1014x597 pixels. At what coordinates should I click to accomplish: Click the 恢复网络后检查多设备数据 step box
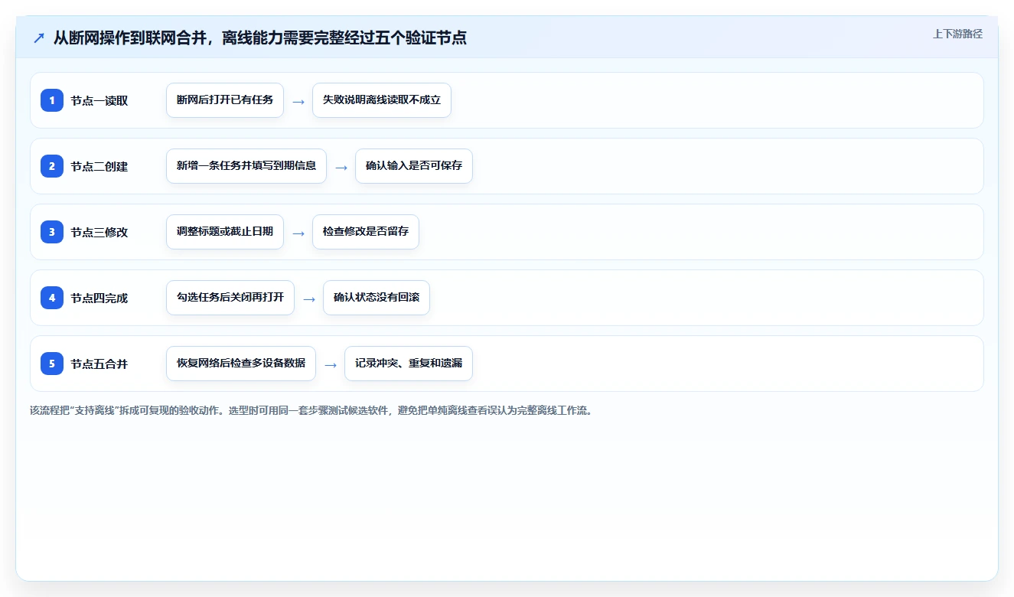241,364
